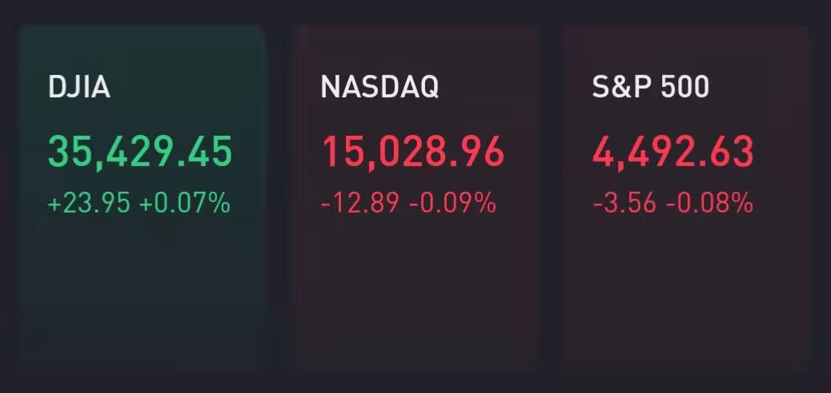831x393 pixels.
Task: Click the S&P 500 point change -3.56
Action: tap(624, 203)
